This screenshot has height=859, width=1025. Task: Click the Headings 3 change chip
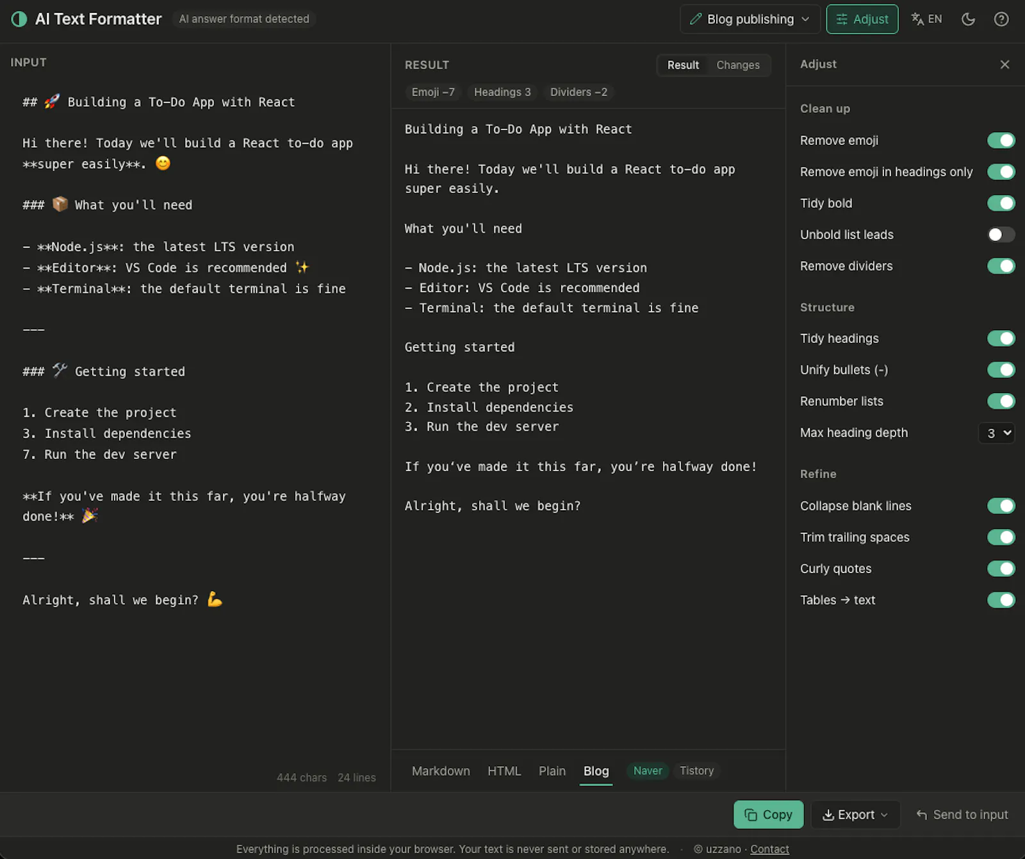point(502,92)
